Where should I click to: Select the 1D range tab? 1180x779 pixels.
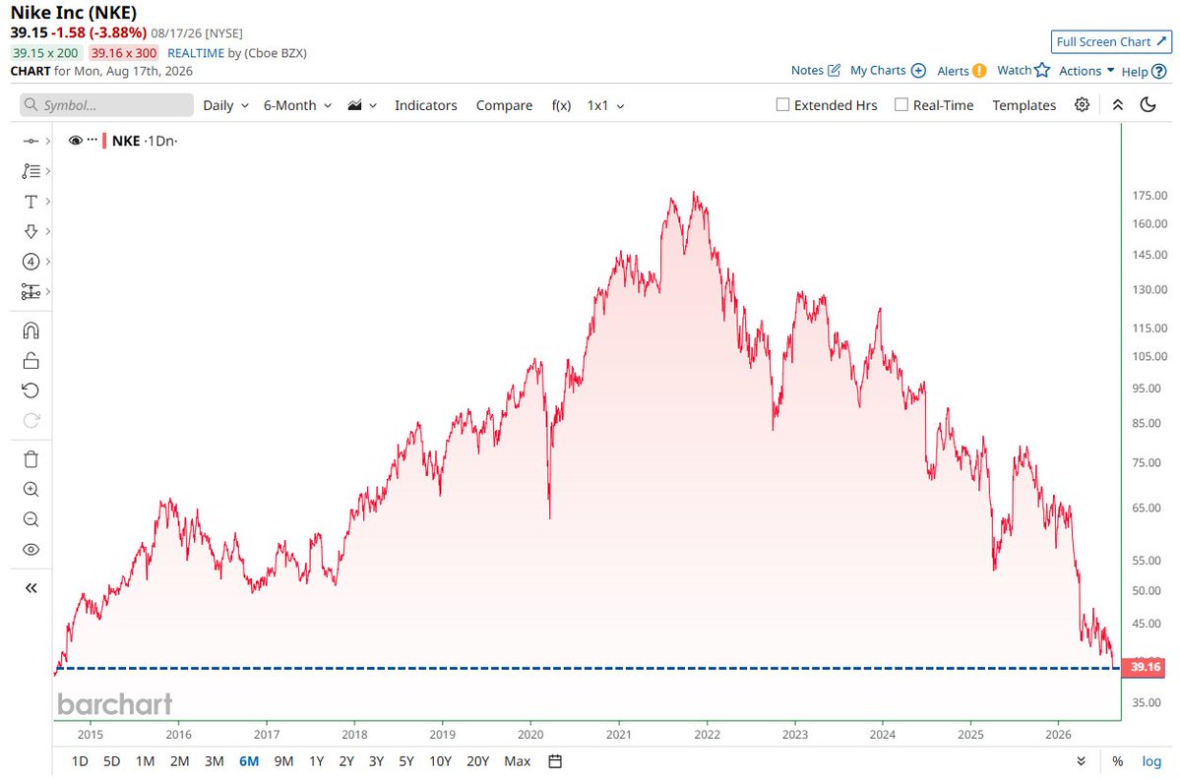80,761
